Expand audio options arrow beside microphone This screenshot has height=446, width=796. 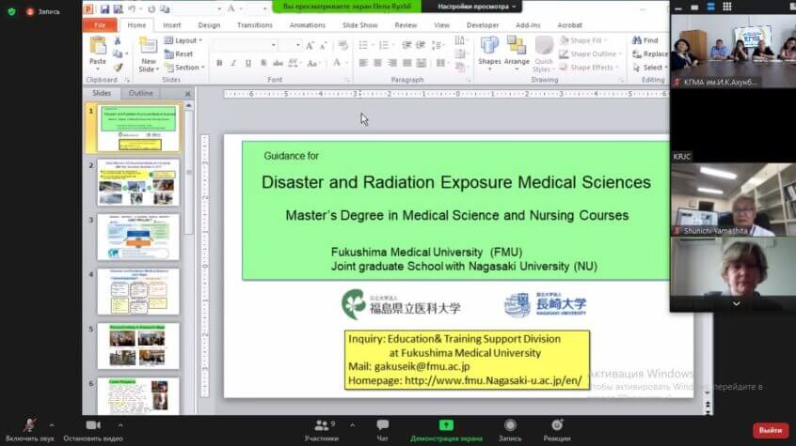pos(52,424)
